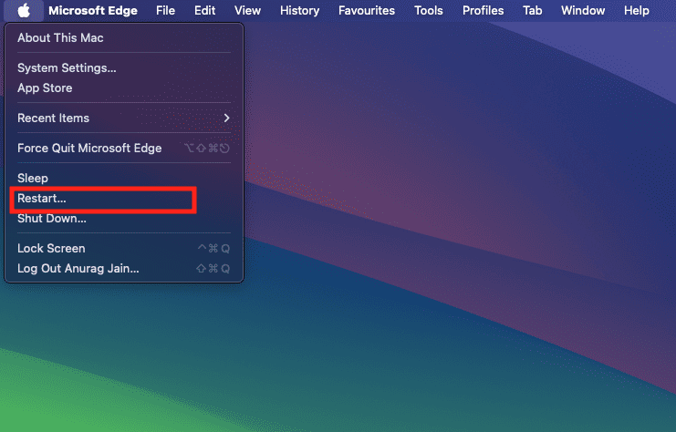Open the Apple logo menu
The width and height of the screenshot is (676, 432).
pos(24,10)
